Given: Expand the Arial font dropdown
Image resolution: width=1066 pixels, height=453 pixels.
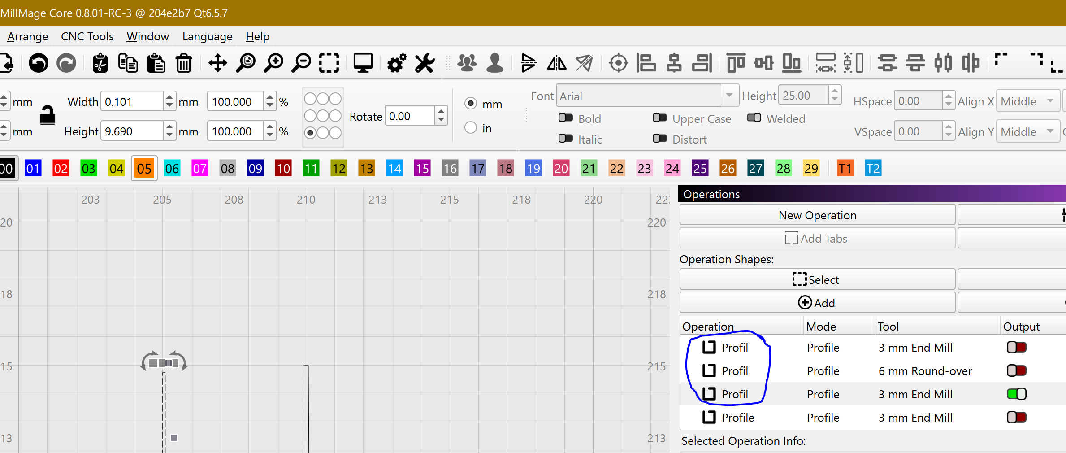Looking at the screenshot, I should (729, 96).
